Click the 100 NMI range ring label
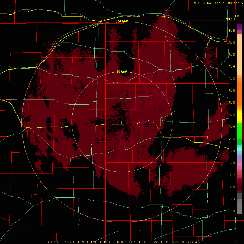The height and width of the screenshot is (244, 244). [122, 21]
